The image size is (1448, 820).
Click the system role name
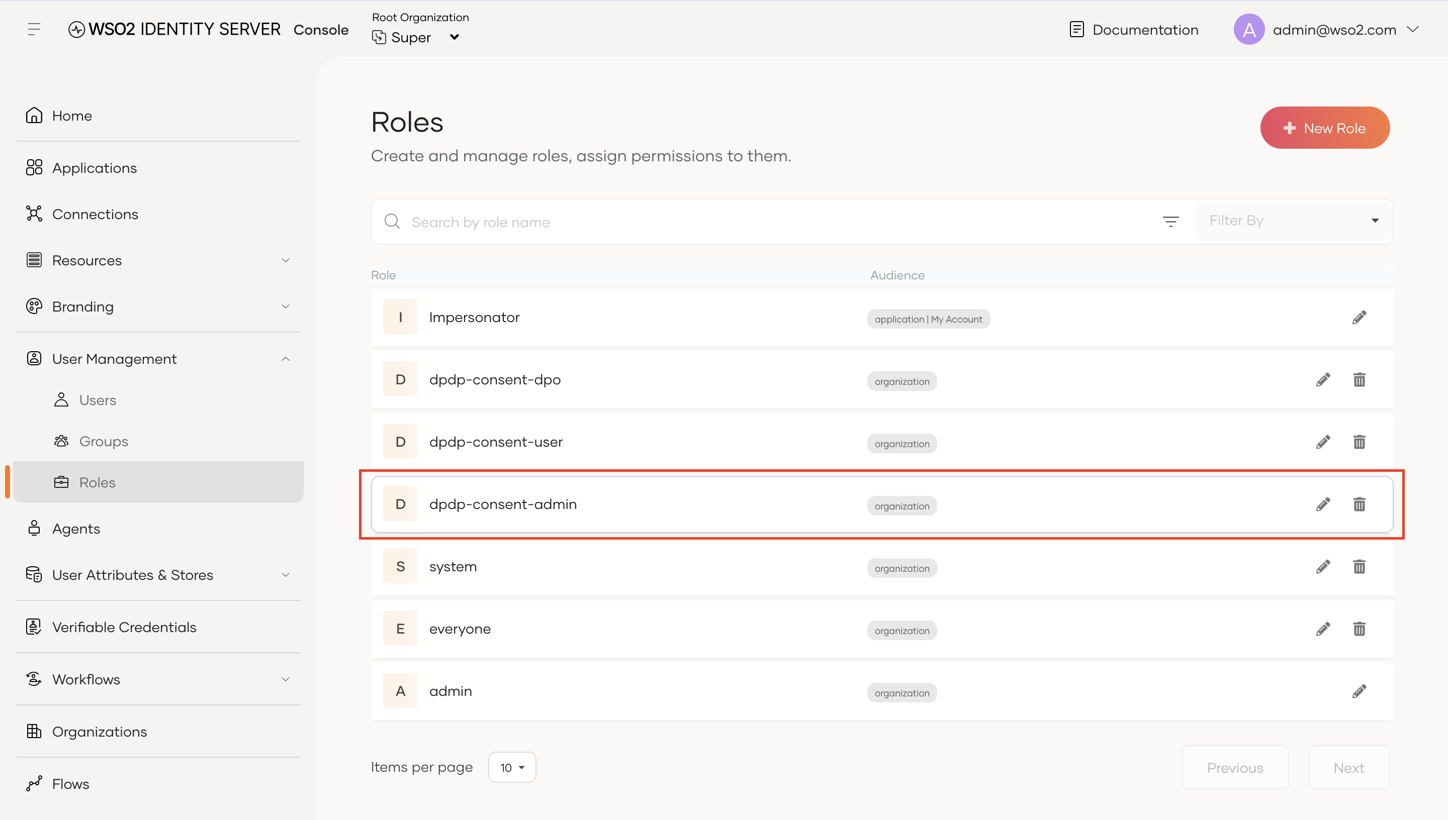point(452,567)
